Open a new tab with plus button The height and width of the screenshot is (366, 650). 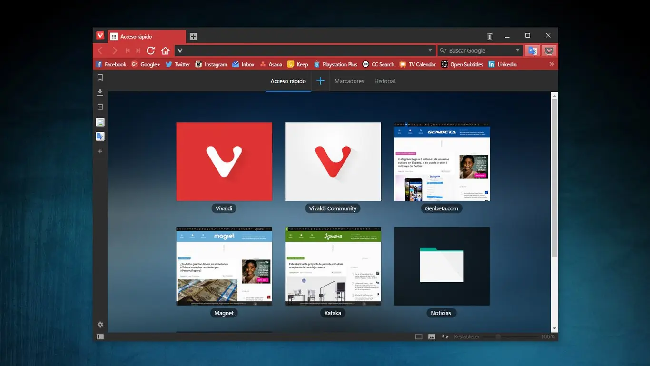193,36
